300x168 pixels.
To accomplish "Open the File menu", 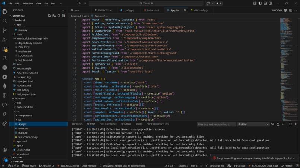I will pyautogui.click(x=10, y=3).
